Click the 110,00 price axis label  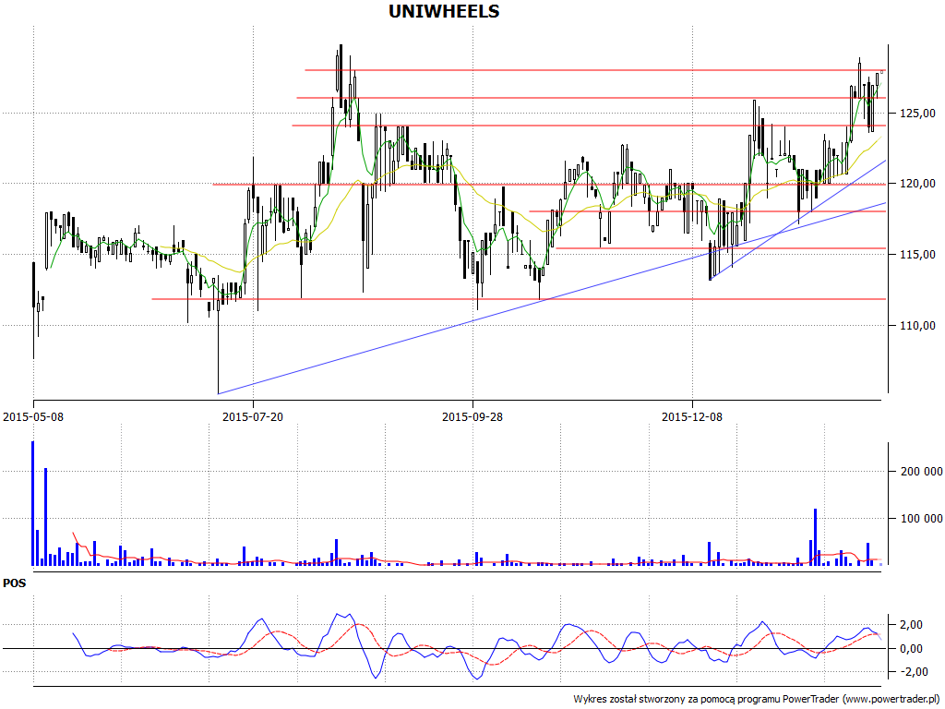[917, 326]
